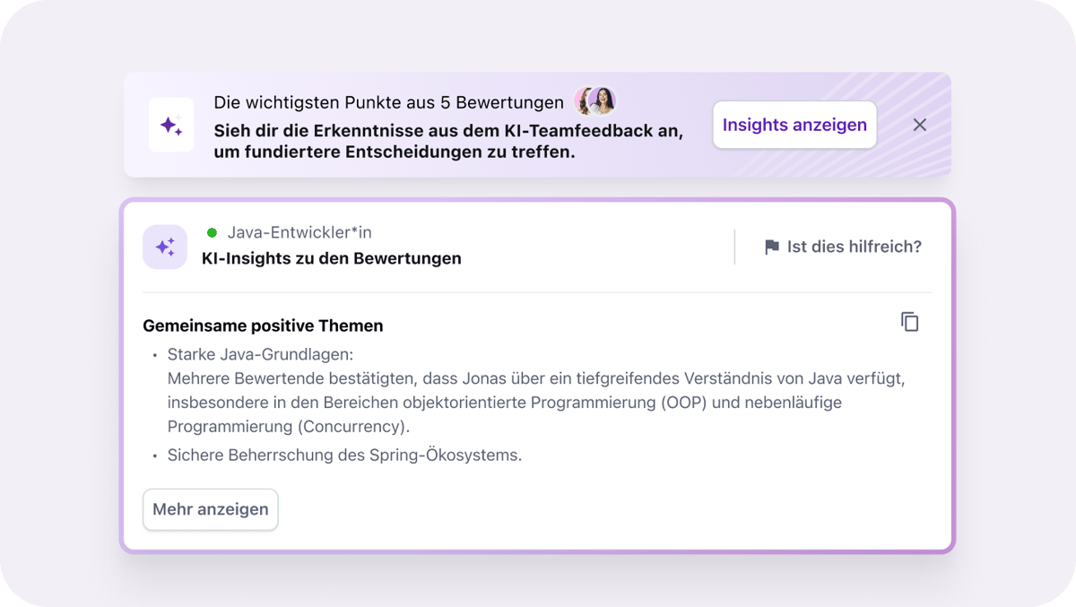Select the Java-Entwickler*in job label
Screen dimensions: 1076x607
click(x=299, y=232)
